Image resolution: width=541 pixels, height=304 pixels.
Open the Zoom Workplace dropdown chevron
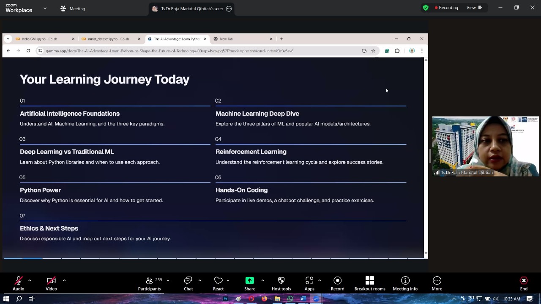pyautogui.click(x=45, y=8)
